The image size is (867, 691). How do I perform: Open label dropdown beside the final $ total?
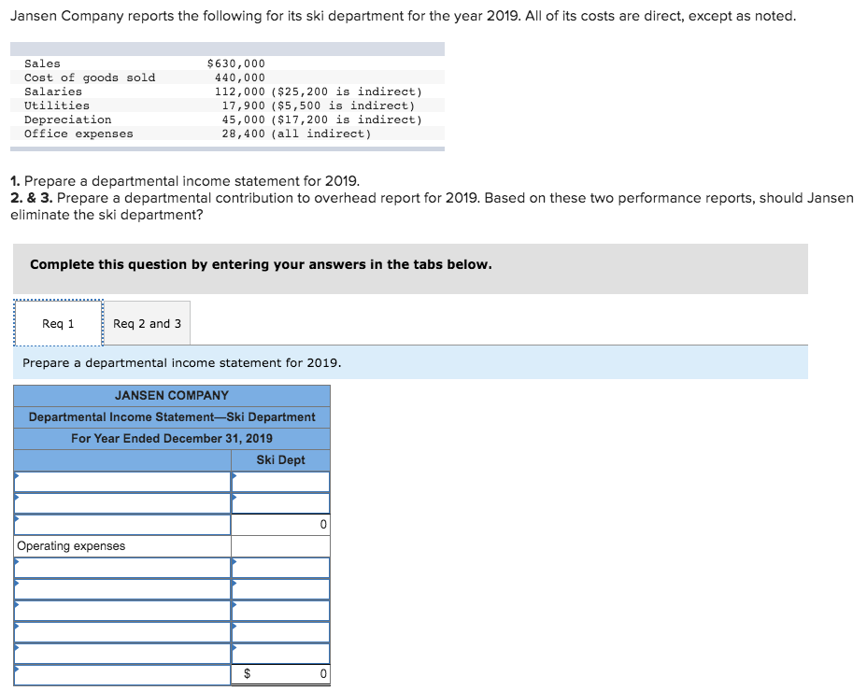point(122,675)
